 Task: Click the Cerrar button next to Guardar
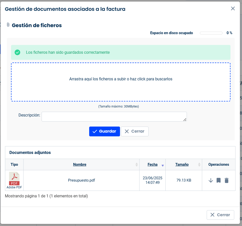[x=135, y=132]
